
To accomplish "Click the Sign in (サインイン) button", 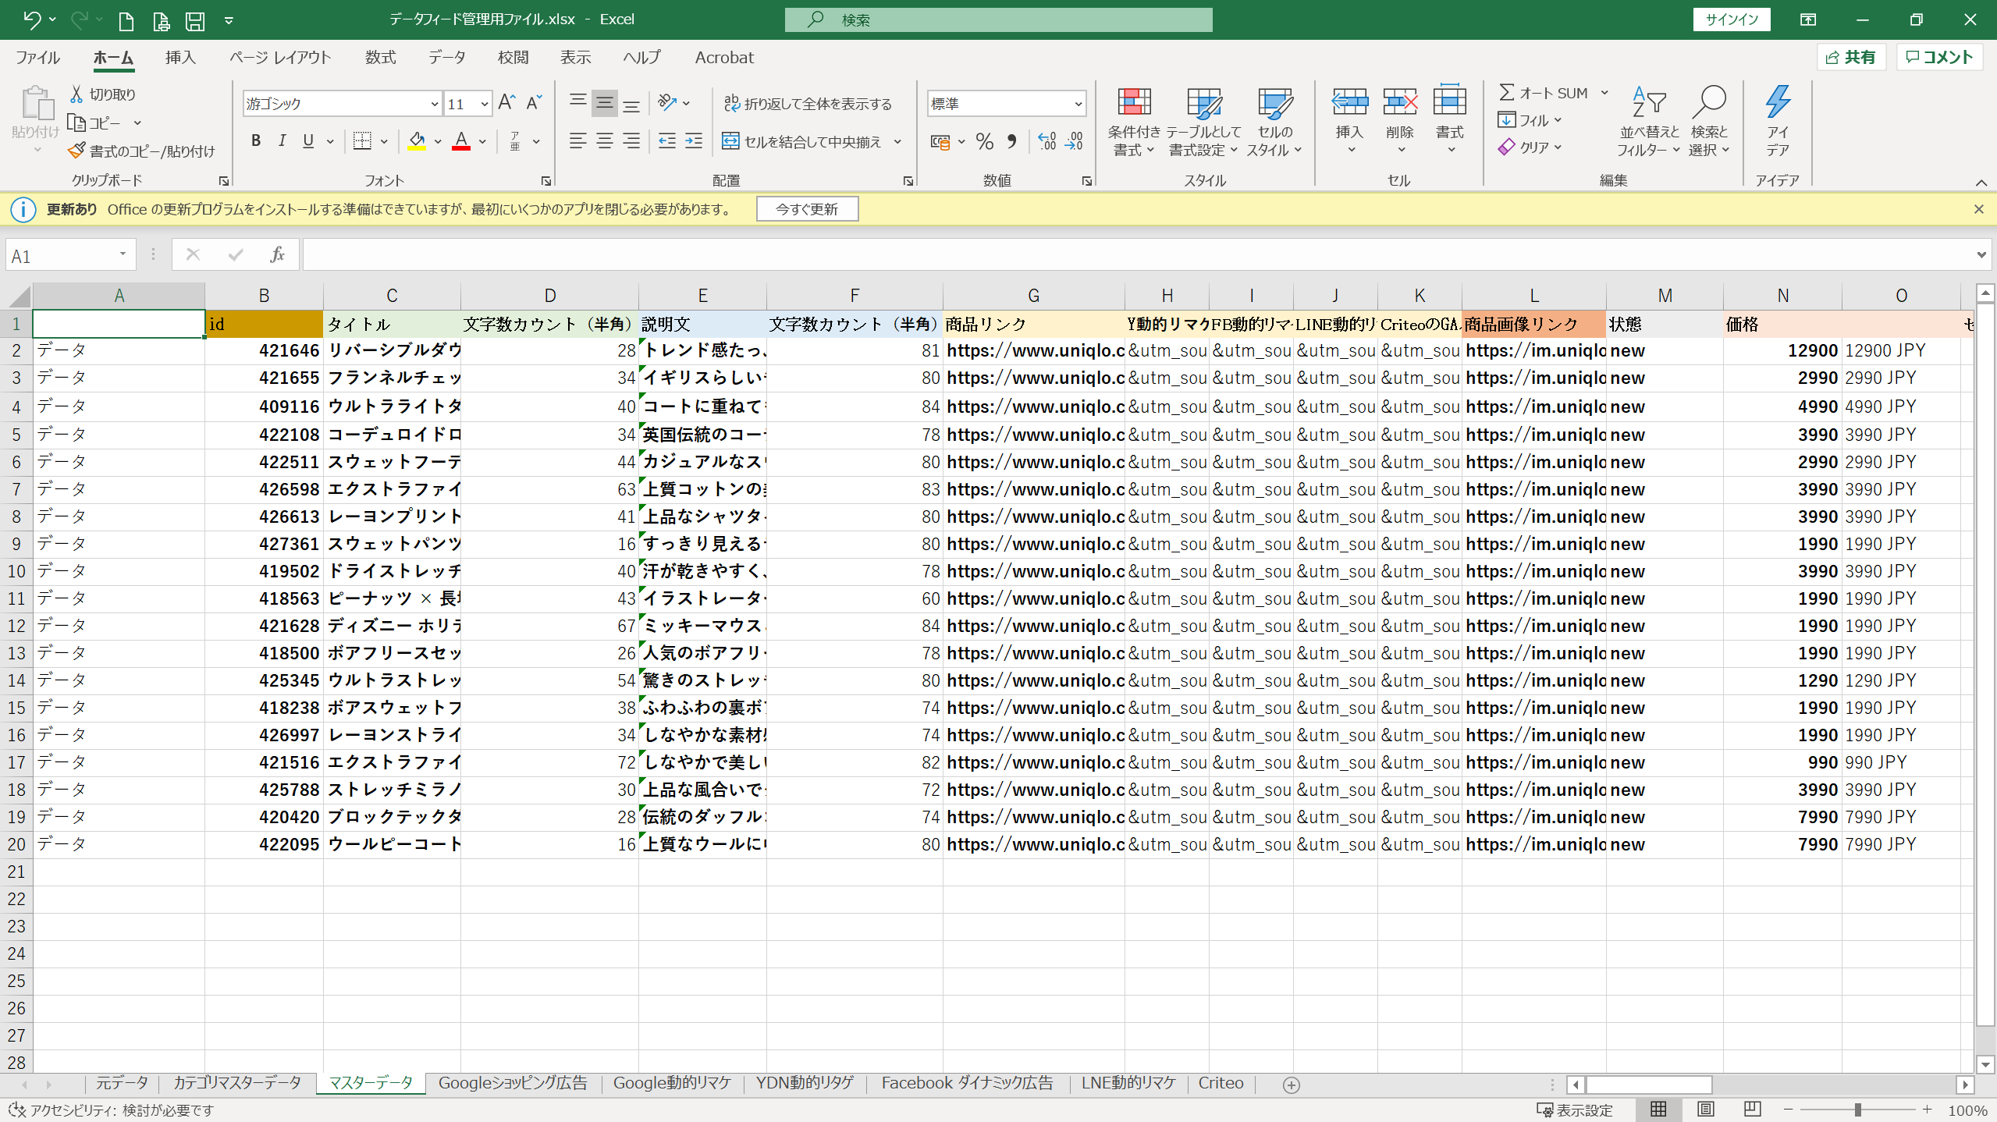I will click(x=1732, y=20).
